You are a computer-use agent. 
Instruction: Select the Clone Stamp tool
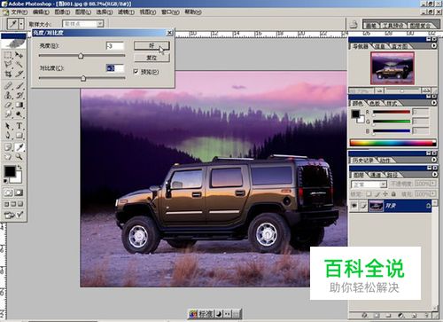tap(8, 95)
